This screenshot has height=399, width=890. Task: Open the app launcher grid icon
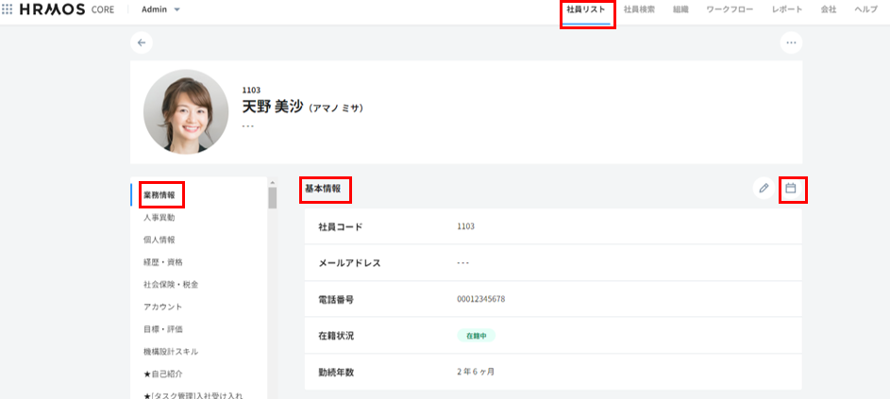8,9
